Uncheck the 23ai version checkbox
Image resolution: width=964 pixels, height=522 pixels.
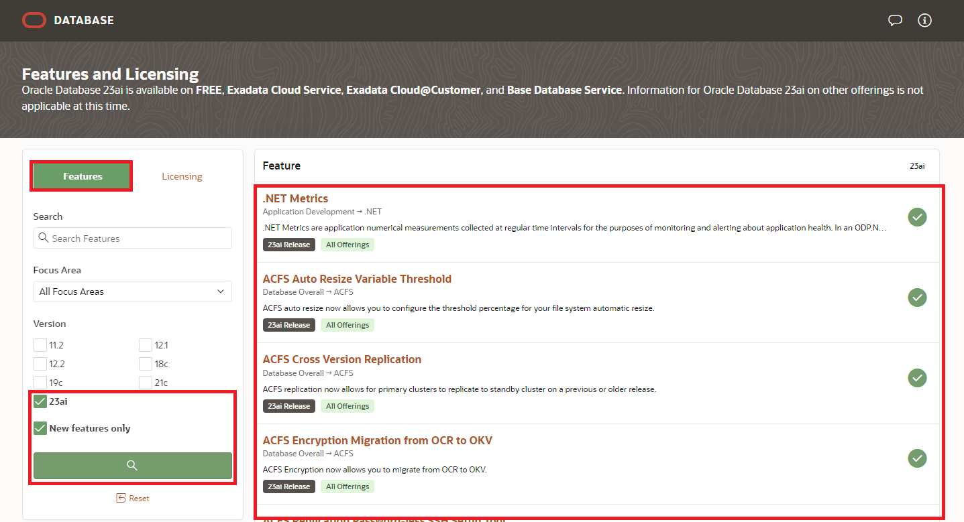coord(40,401)
